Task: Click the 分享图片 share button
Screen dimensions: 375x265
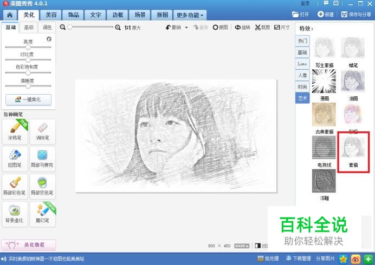Action: [x=325, y=259]
